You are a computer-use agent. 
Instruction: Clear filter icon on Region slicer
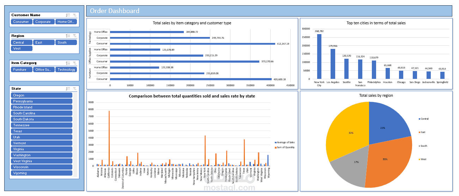74,36
